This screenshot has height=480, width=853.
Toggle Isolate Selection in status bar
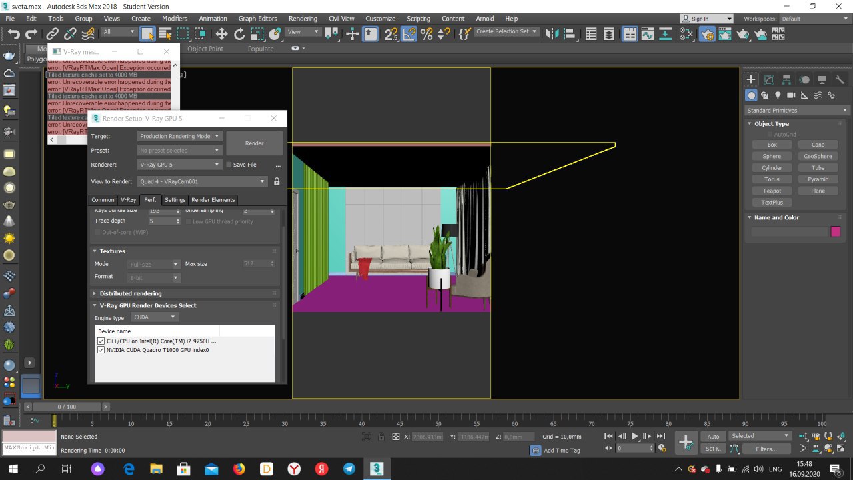(x=366, y=437)
